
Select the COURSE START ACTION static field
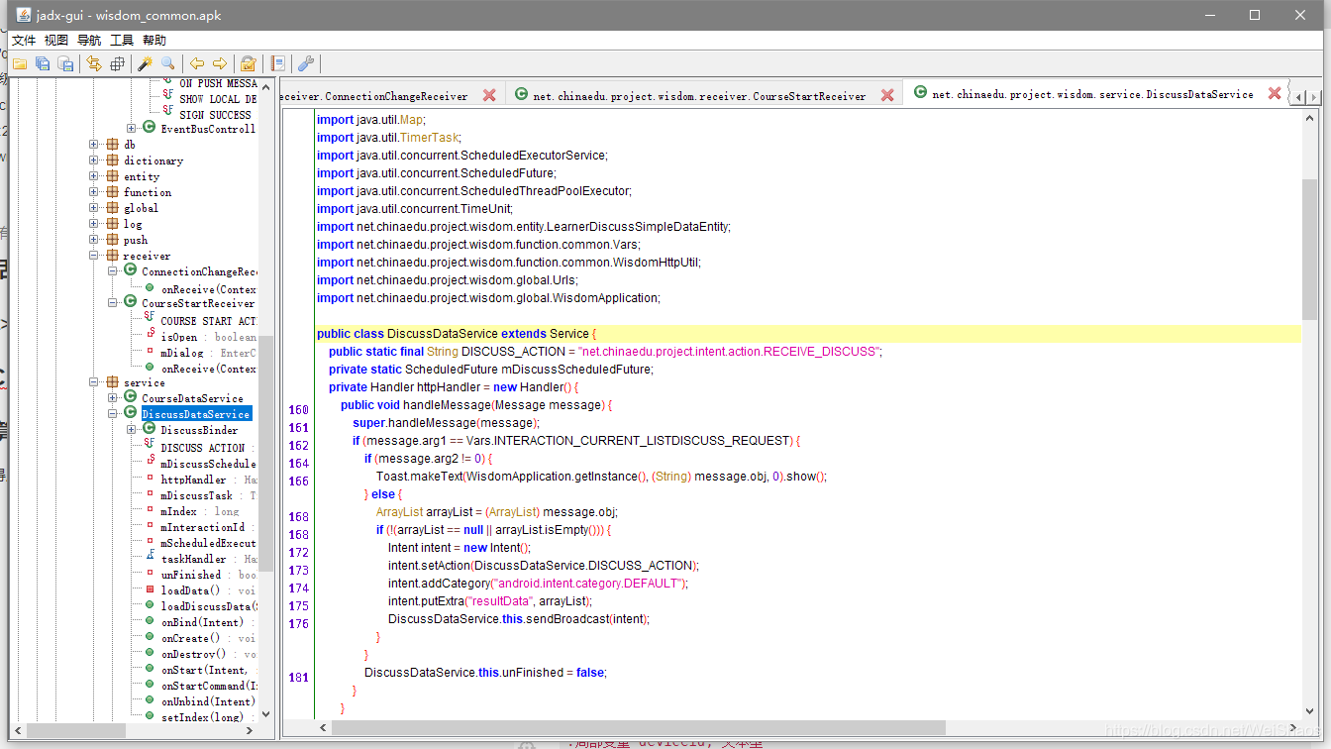point(208,321)
